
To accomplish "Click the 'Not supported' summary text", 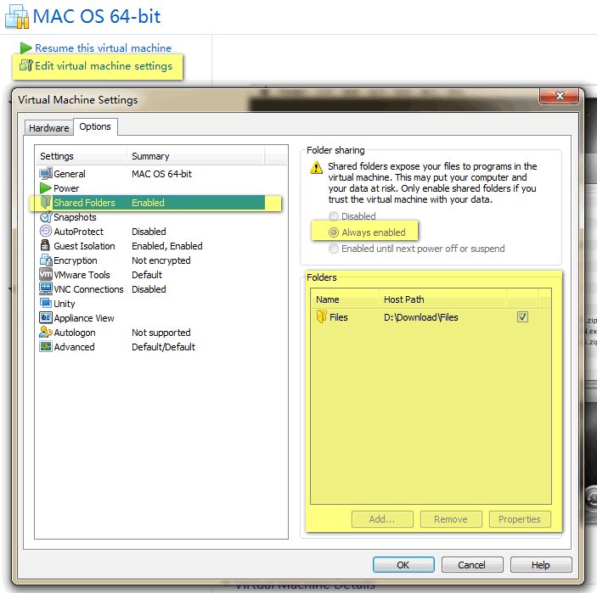I will tap(161, 333).
